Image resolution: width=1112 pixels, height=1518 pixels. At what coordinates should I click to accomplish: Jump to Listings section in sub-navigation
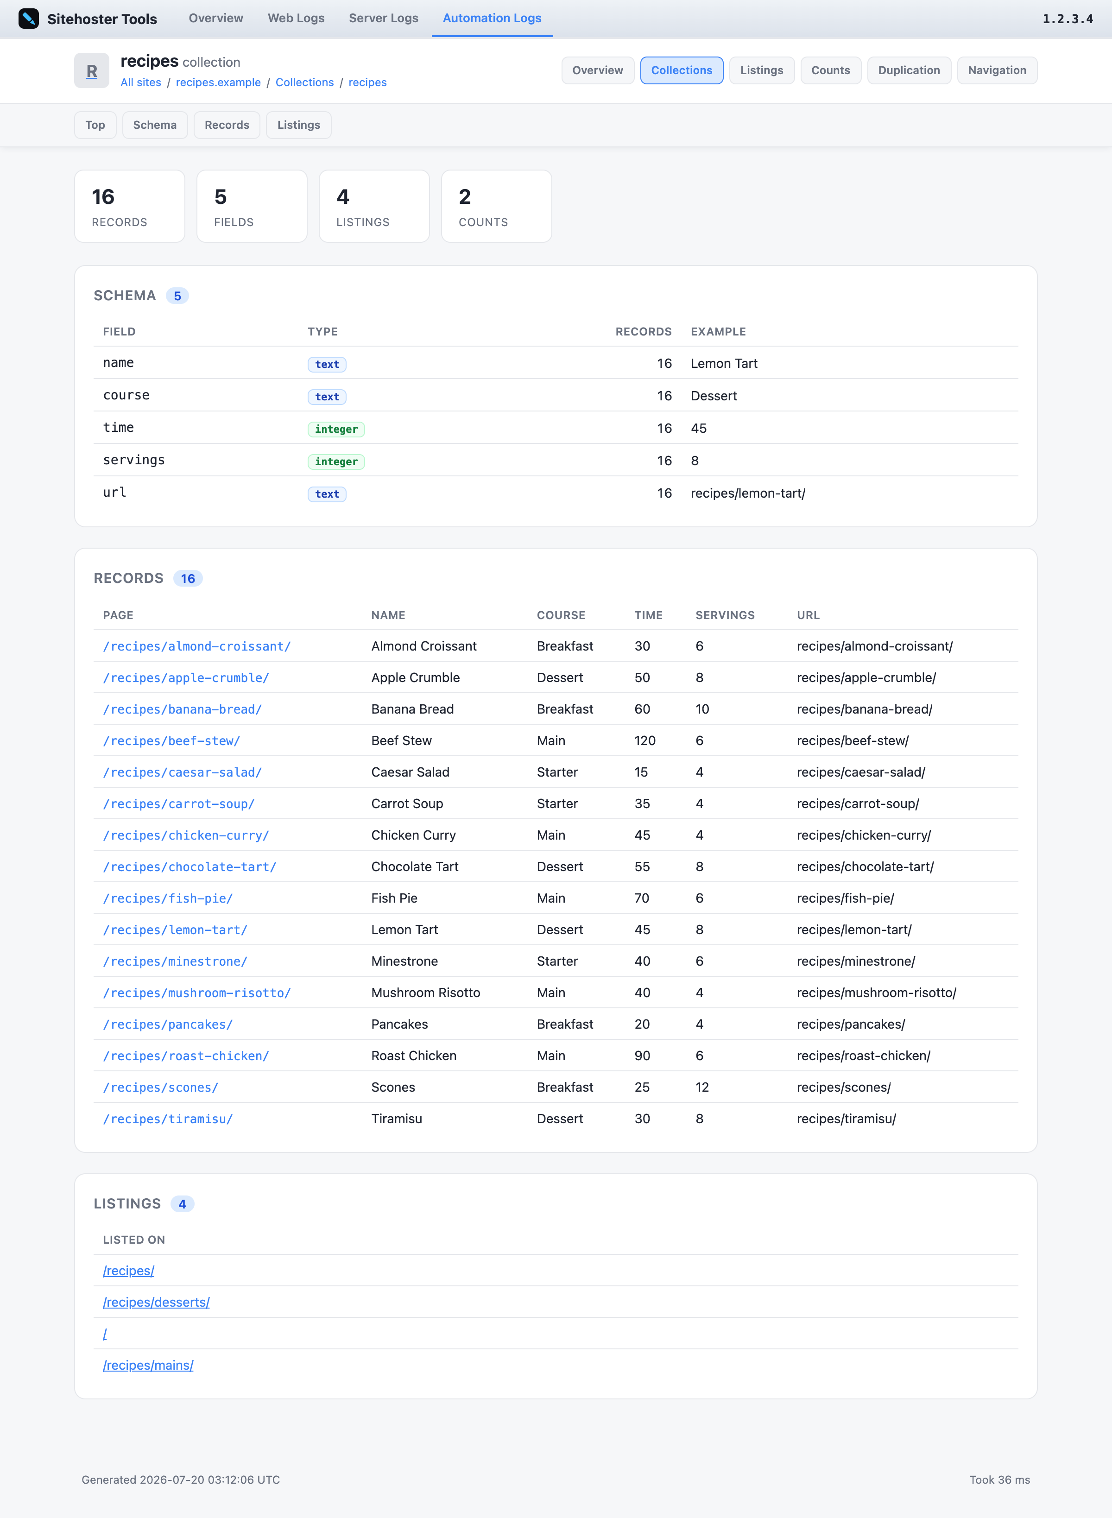tap(298, 125)
